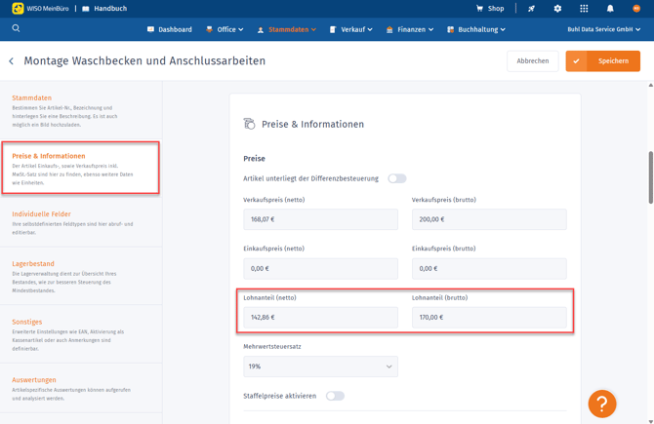This screenshot has height=424, width=654.
Task: Open the apps grid icon
Action: 584,9
